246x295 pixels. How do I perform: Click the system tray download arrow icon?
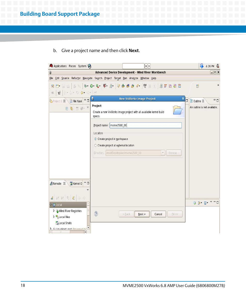point(202,66)
